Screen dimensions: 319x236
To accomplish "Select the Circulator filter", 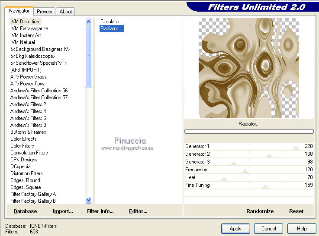I will 112,22.
